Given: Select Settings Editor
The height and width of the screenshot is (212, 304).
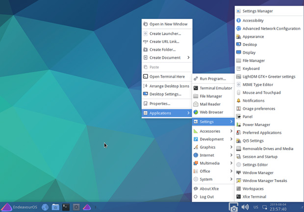Looking at the screenshot, I should [x=269, y=165].
